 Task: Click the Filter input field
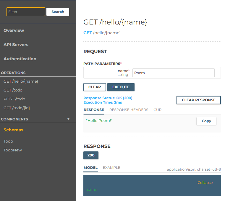26,12
